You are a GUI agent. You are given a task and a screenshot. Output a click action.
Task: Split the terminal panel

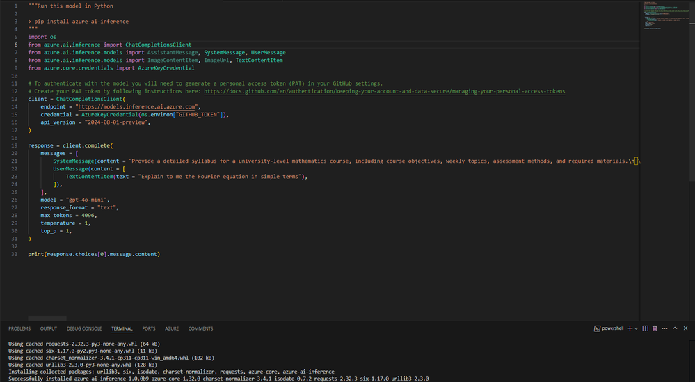(x=646, y=328)
